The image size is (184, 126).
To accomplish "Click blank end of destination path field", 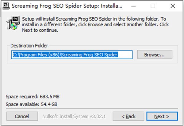I will (126, 55).
